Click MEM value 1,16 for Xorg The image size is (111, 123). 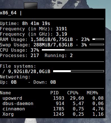coord(98,114)
